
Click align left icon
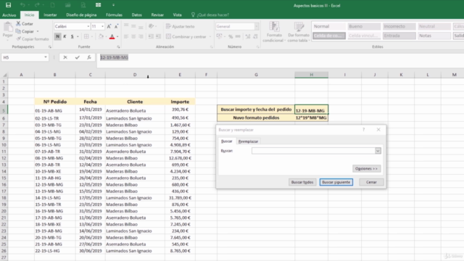[126, 36]
